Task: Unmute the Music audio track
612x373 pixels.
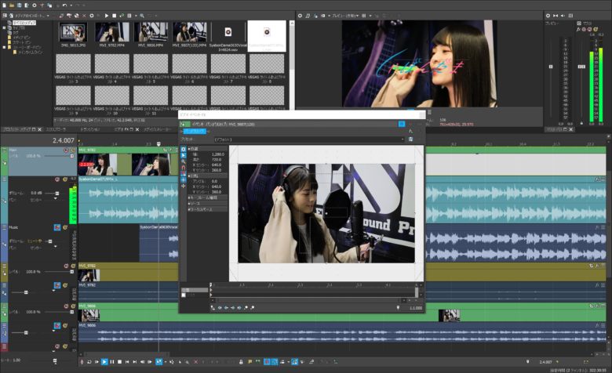Action: (57, 227)
